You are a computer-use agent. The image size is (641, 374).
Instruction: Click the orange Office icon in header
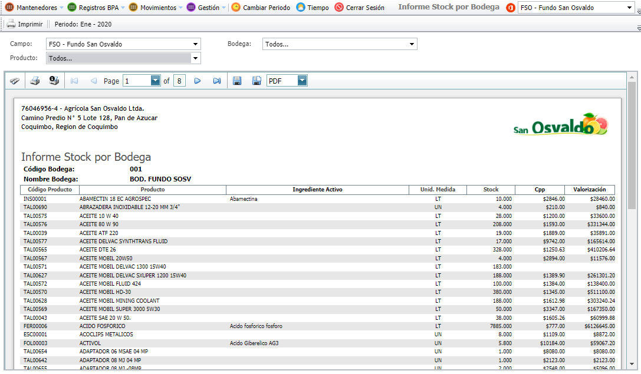(x=510, y=8)
